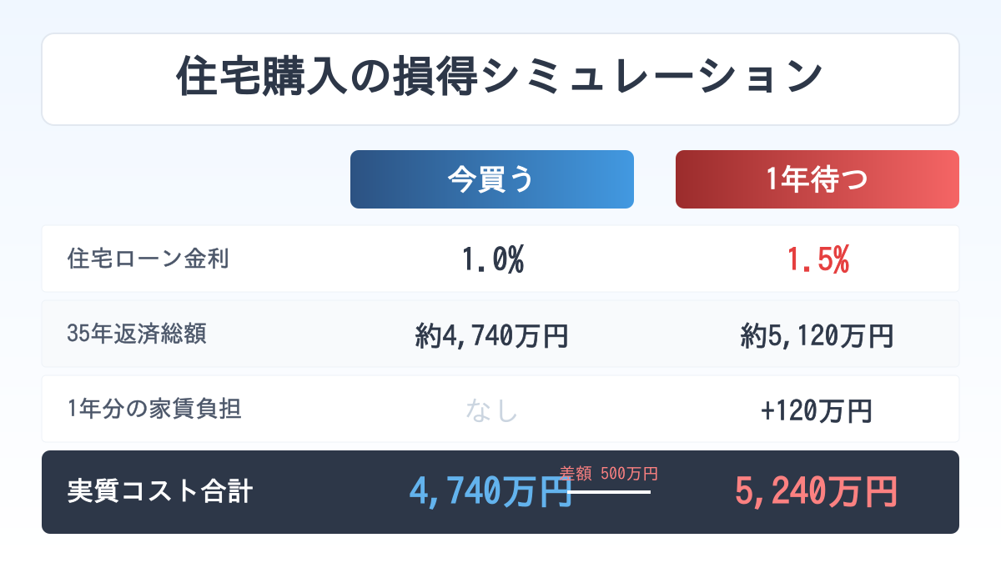This screenshot has height=563, width=1001.
Task: Click the 1.0% interest rate value
Action: point(491,260)
